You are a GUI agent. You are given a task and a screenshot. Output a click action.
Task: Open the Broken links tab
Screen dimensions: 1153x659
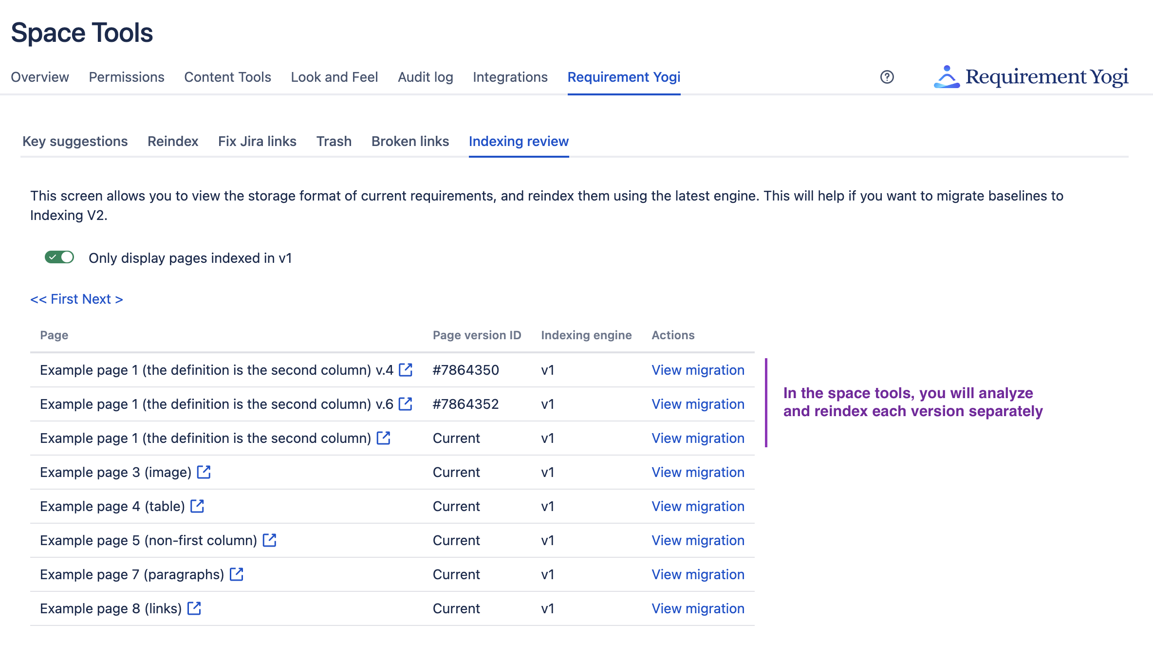tap(410, 141)
